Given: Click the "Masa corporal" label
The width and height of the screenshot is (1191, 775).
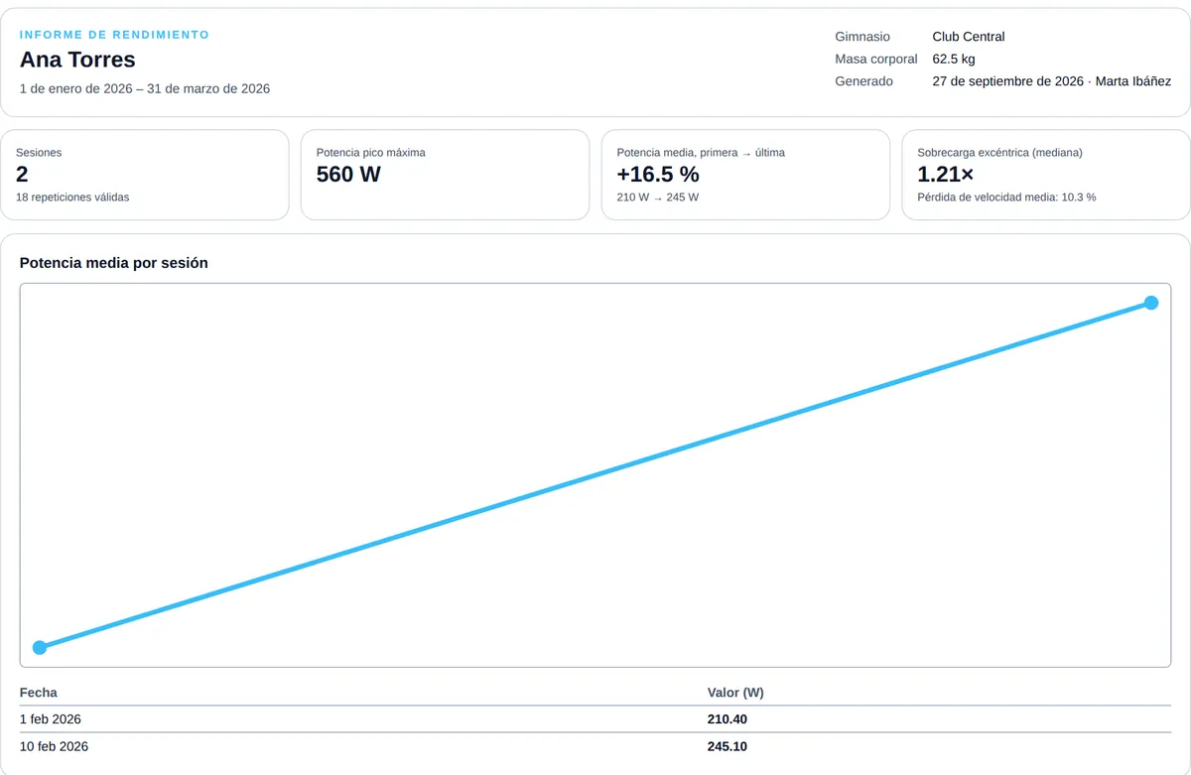Looking at the screenshot, I should click(876, 59).
